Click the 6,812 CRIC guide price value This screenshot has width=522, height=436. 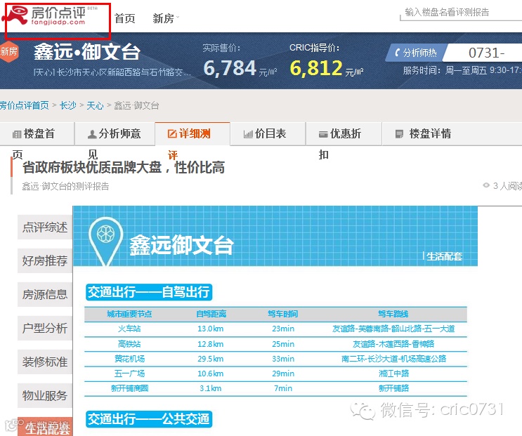[x=316, y=68]
